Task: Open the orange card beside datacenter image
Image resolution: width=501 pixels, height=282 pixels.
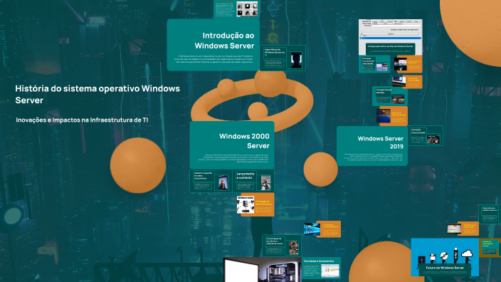Action: (329, 229)
